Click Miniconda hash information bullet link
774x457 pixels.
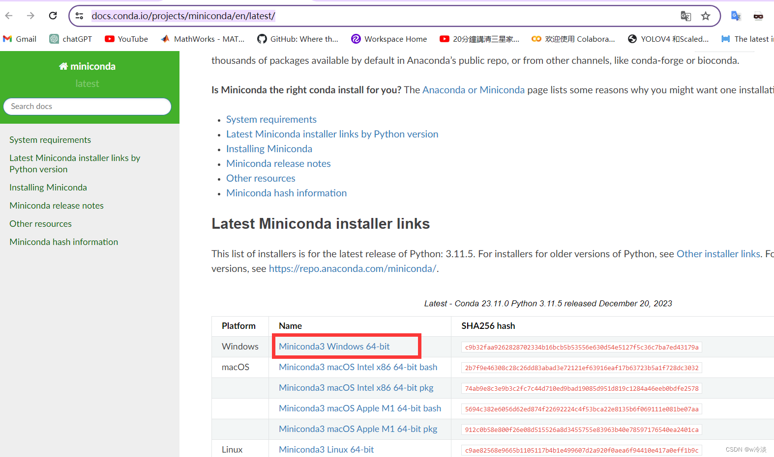286,193
